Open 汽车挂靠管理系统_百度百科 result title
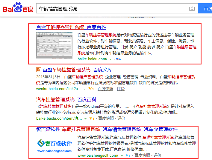 tap(66, 100)
